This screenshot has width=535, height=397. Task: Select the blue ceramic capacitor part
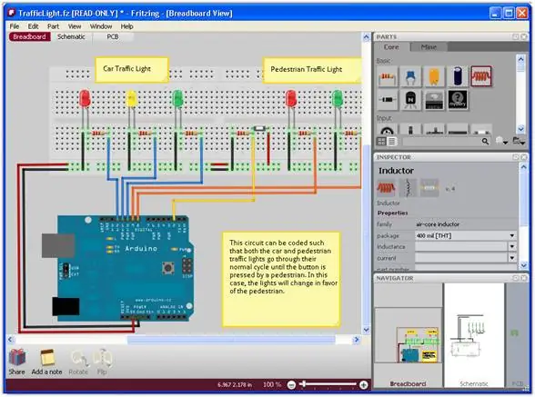[x=410, y=76]
